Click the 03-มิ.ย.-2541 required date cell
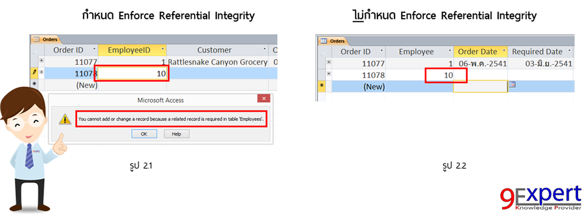Screen dimensions: 588x214 pyautogui.click(x=541, y=63)
